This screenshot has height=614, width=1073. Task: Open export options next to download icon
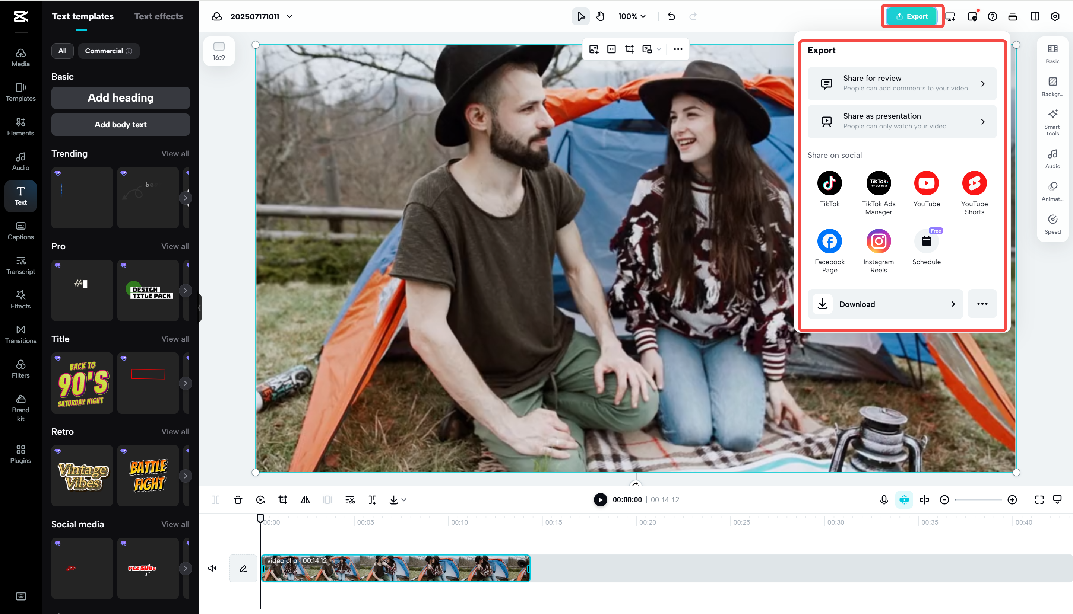tap(982, 304)
